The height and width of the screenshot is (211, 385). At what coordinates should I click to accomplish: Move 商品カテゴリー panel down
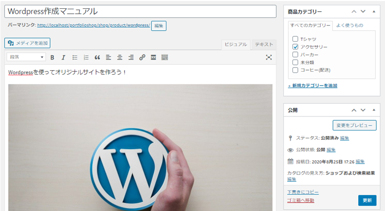(363, 12)
